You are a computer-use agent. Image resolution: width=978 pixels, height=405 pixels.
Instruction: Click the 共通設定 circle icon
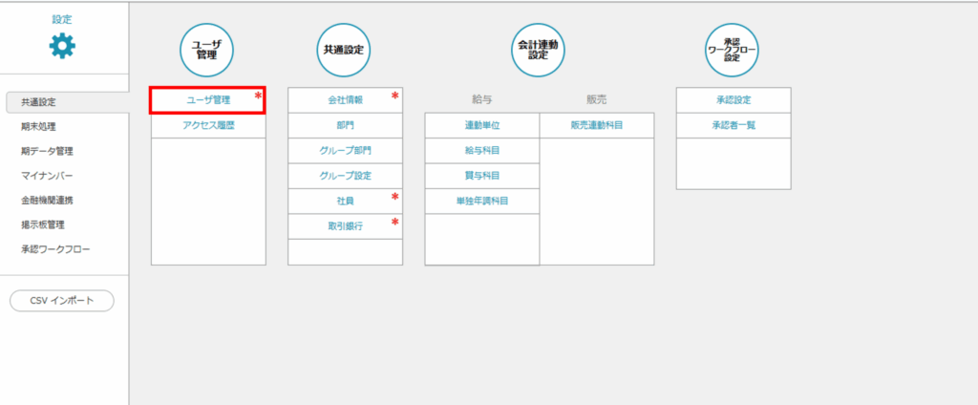coord(344,50)
